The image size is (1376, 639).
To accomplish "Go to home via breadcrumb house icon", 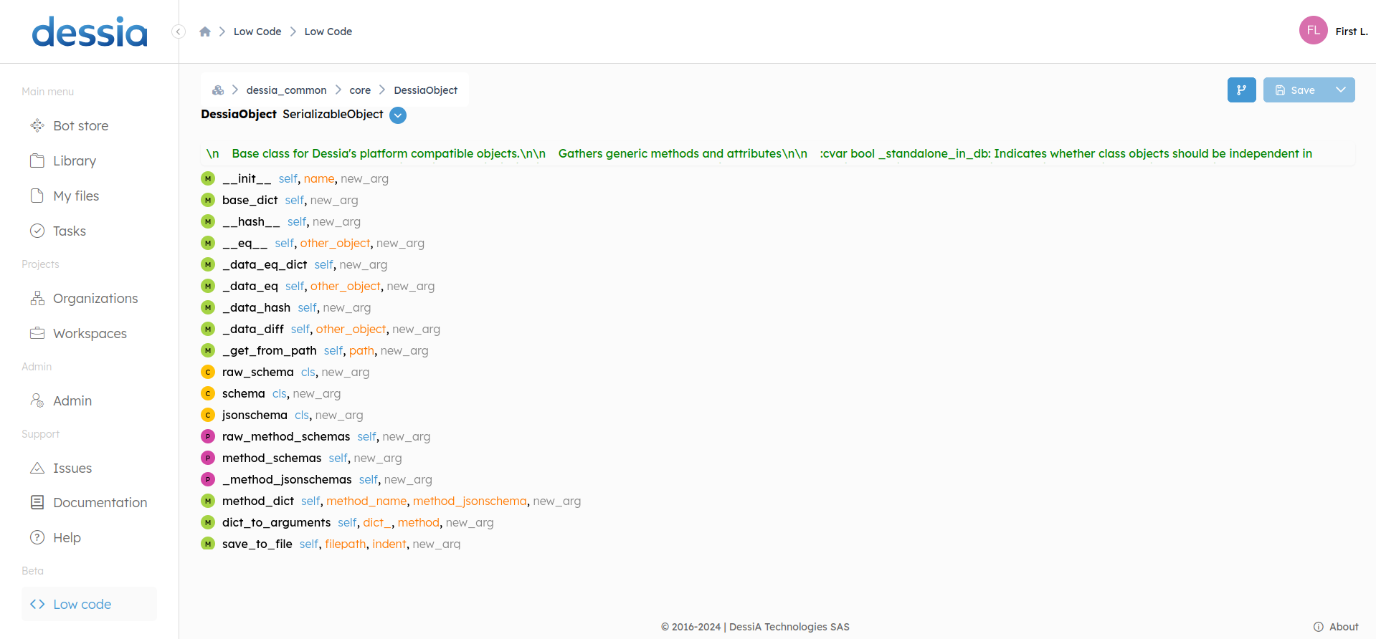I will coord(205,32).
